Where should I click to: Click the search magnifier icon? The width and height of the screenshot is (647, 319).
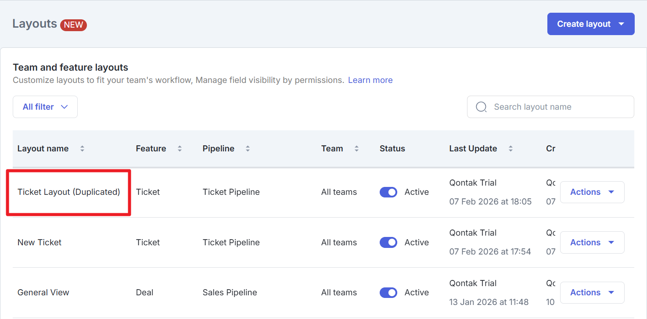tap(481, 107)
